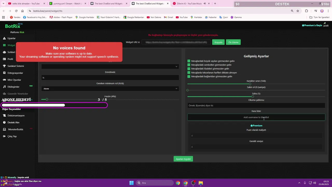The height and width of the screenshot is (187, 332).
Task: Click the Sohbet bot robot icon
Action: tap(4, 52)
